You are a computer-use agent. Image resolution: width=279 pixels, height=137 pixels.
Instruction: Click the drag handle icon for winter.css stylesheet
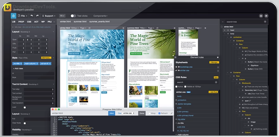[x=218, y=71]
